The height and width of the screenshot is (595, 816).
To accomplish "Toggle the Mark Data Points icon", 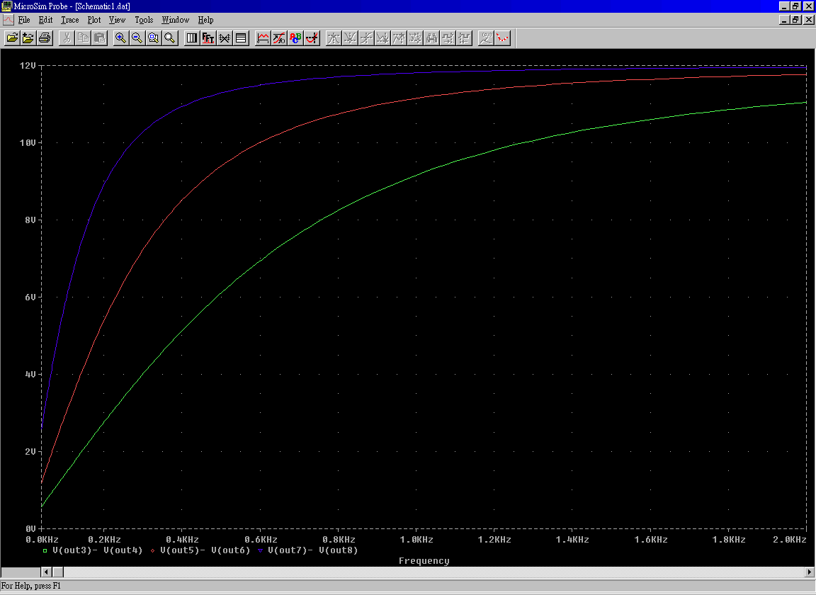I will tap(502, 38).
